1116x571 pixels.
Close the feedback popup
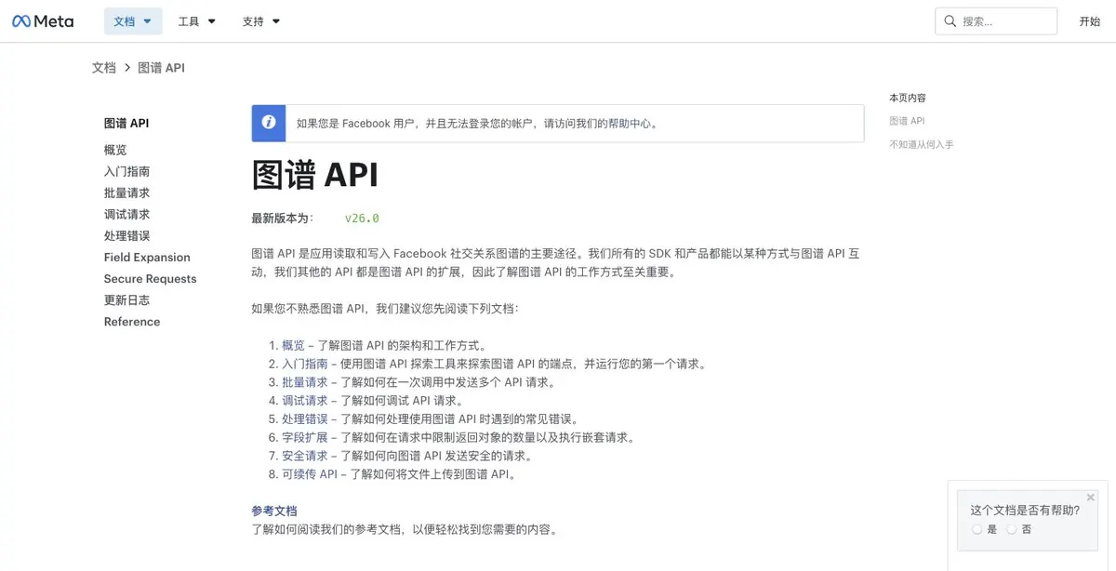click(x=1091, y=497)
